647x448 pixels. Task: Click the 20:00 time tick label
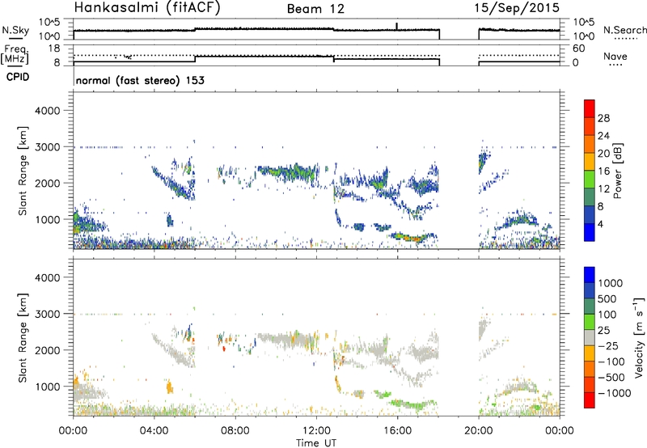[479, 431]
